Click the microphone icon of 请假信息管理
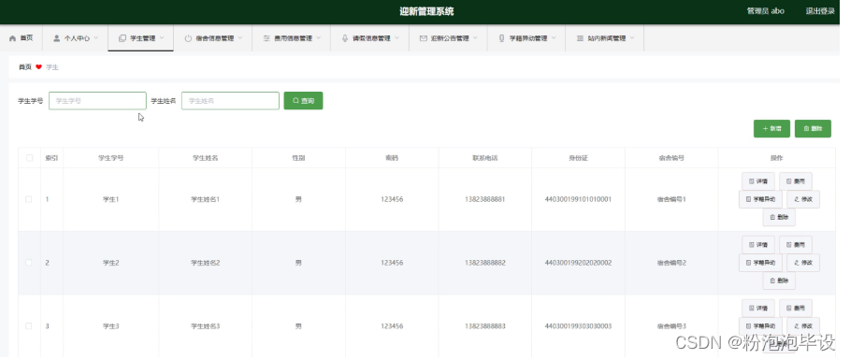 (345, 38)
